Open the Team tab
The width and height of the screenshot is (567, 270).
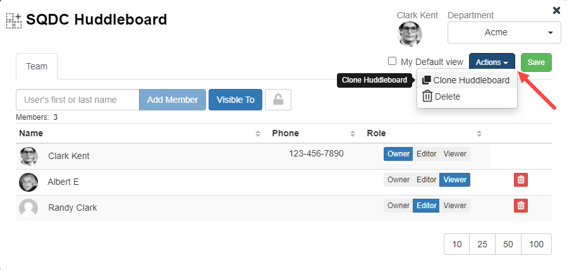point(37,66)
